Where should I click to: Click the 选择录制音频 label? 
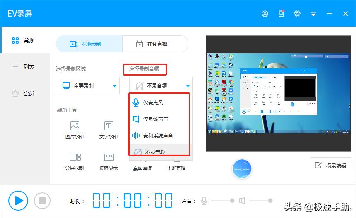(x=144, y=69)
